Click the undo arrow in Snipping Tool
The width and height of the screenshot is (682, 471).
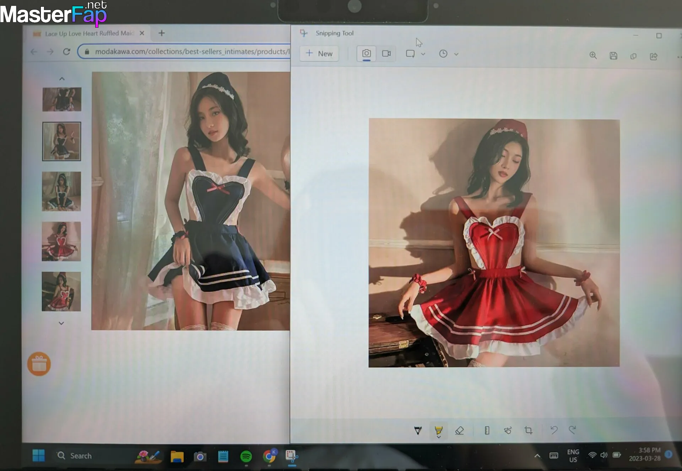coord(554,430)
